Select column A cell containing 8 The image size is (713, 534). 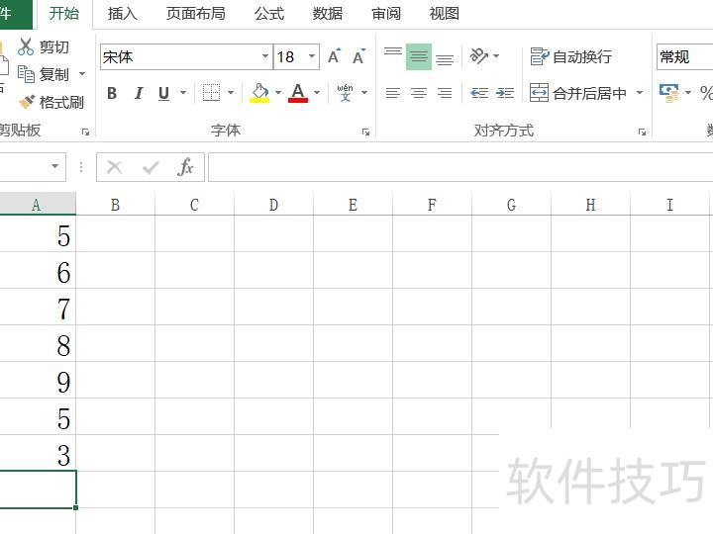(38, 345)
